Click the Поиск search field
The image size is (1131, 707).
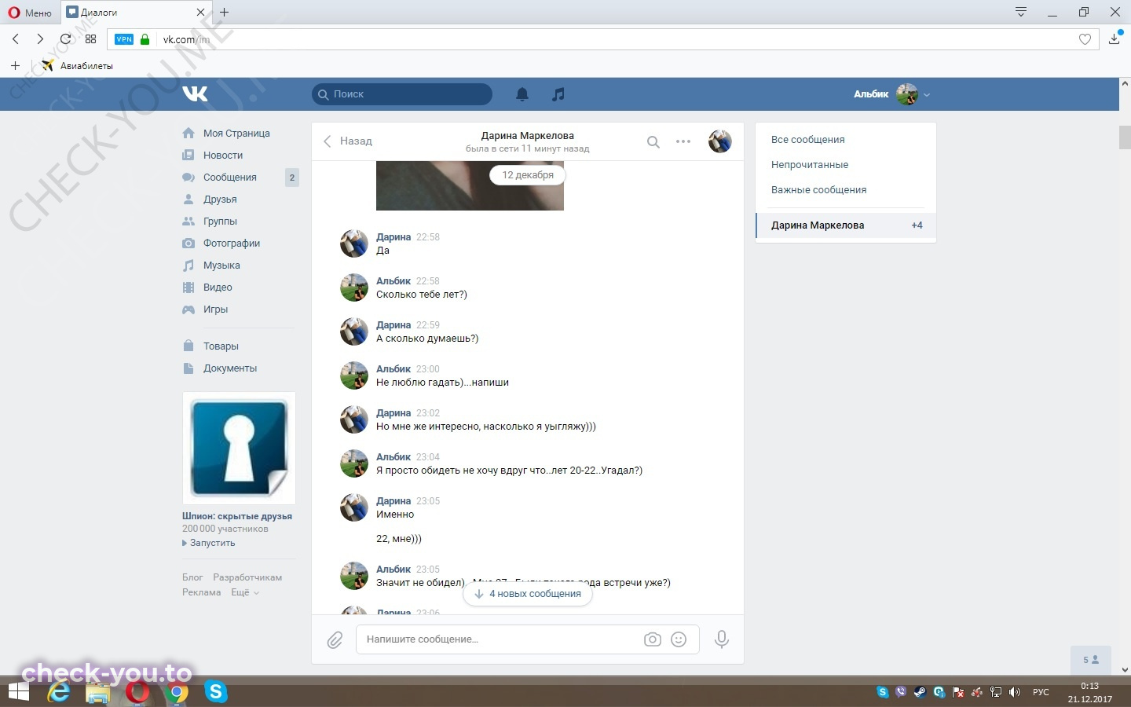tap(402, 94)
